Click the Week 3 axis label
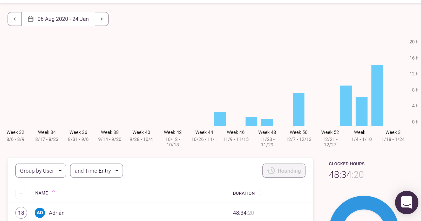Image resolution: width=421 pixels, height=221 pixels. click(x=393, y=132)
